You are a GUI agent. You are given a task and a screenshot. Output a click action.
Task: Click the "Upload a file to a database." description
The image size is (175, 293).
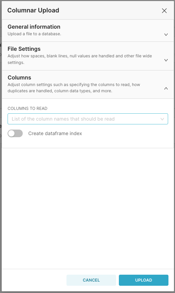pos(34,34)
